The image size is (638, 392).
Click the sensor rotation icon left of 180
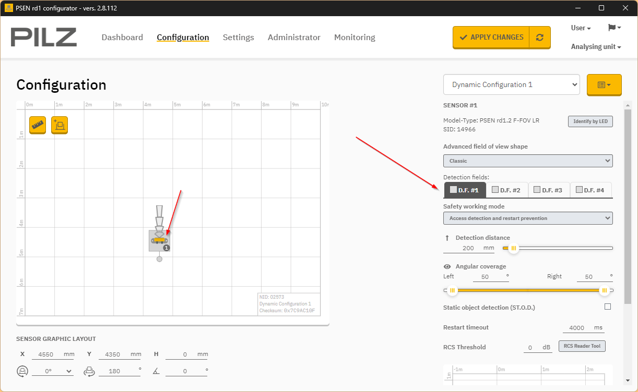(x=89, y=371)
